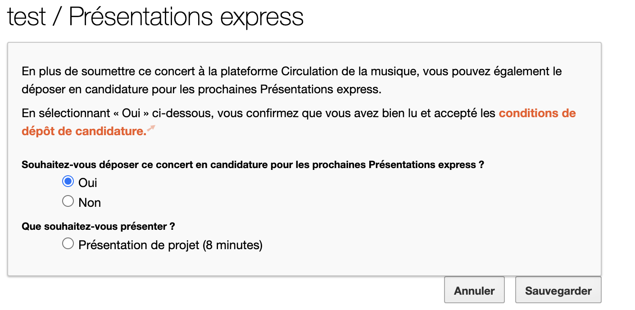The width and height of the screenshot is (635, 310).
Task: Select Présentation de projet radio button
Action: pos(68,244)
